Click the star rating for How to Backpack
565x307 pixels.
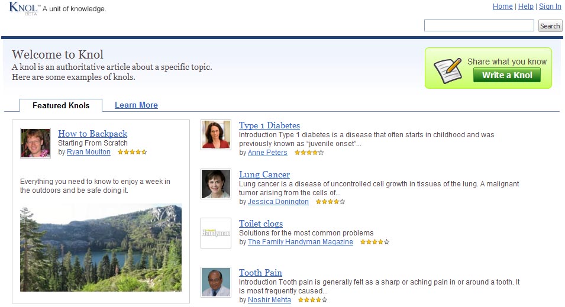133,152
